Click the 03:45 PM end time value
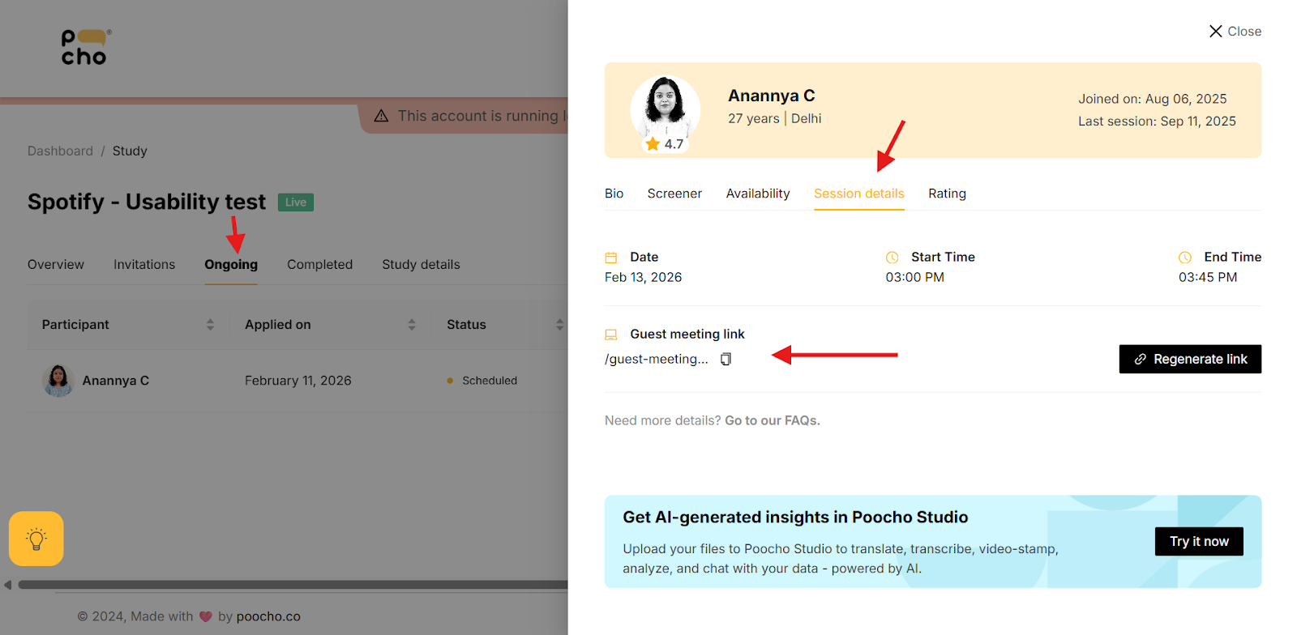Image resolution: width=1297 pixels, height=635 pixels. click(1208, 277)
